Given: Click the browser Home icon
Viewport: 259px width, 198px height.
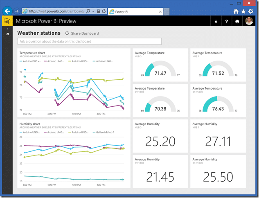Looking at the screenshot, I should (x=236, y=11).
